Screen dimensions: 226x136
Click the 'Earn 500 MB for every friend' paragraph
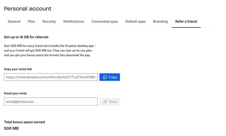coord(50,50)
